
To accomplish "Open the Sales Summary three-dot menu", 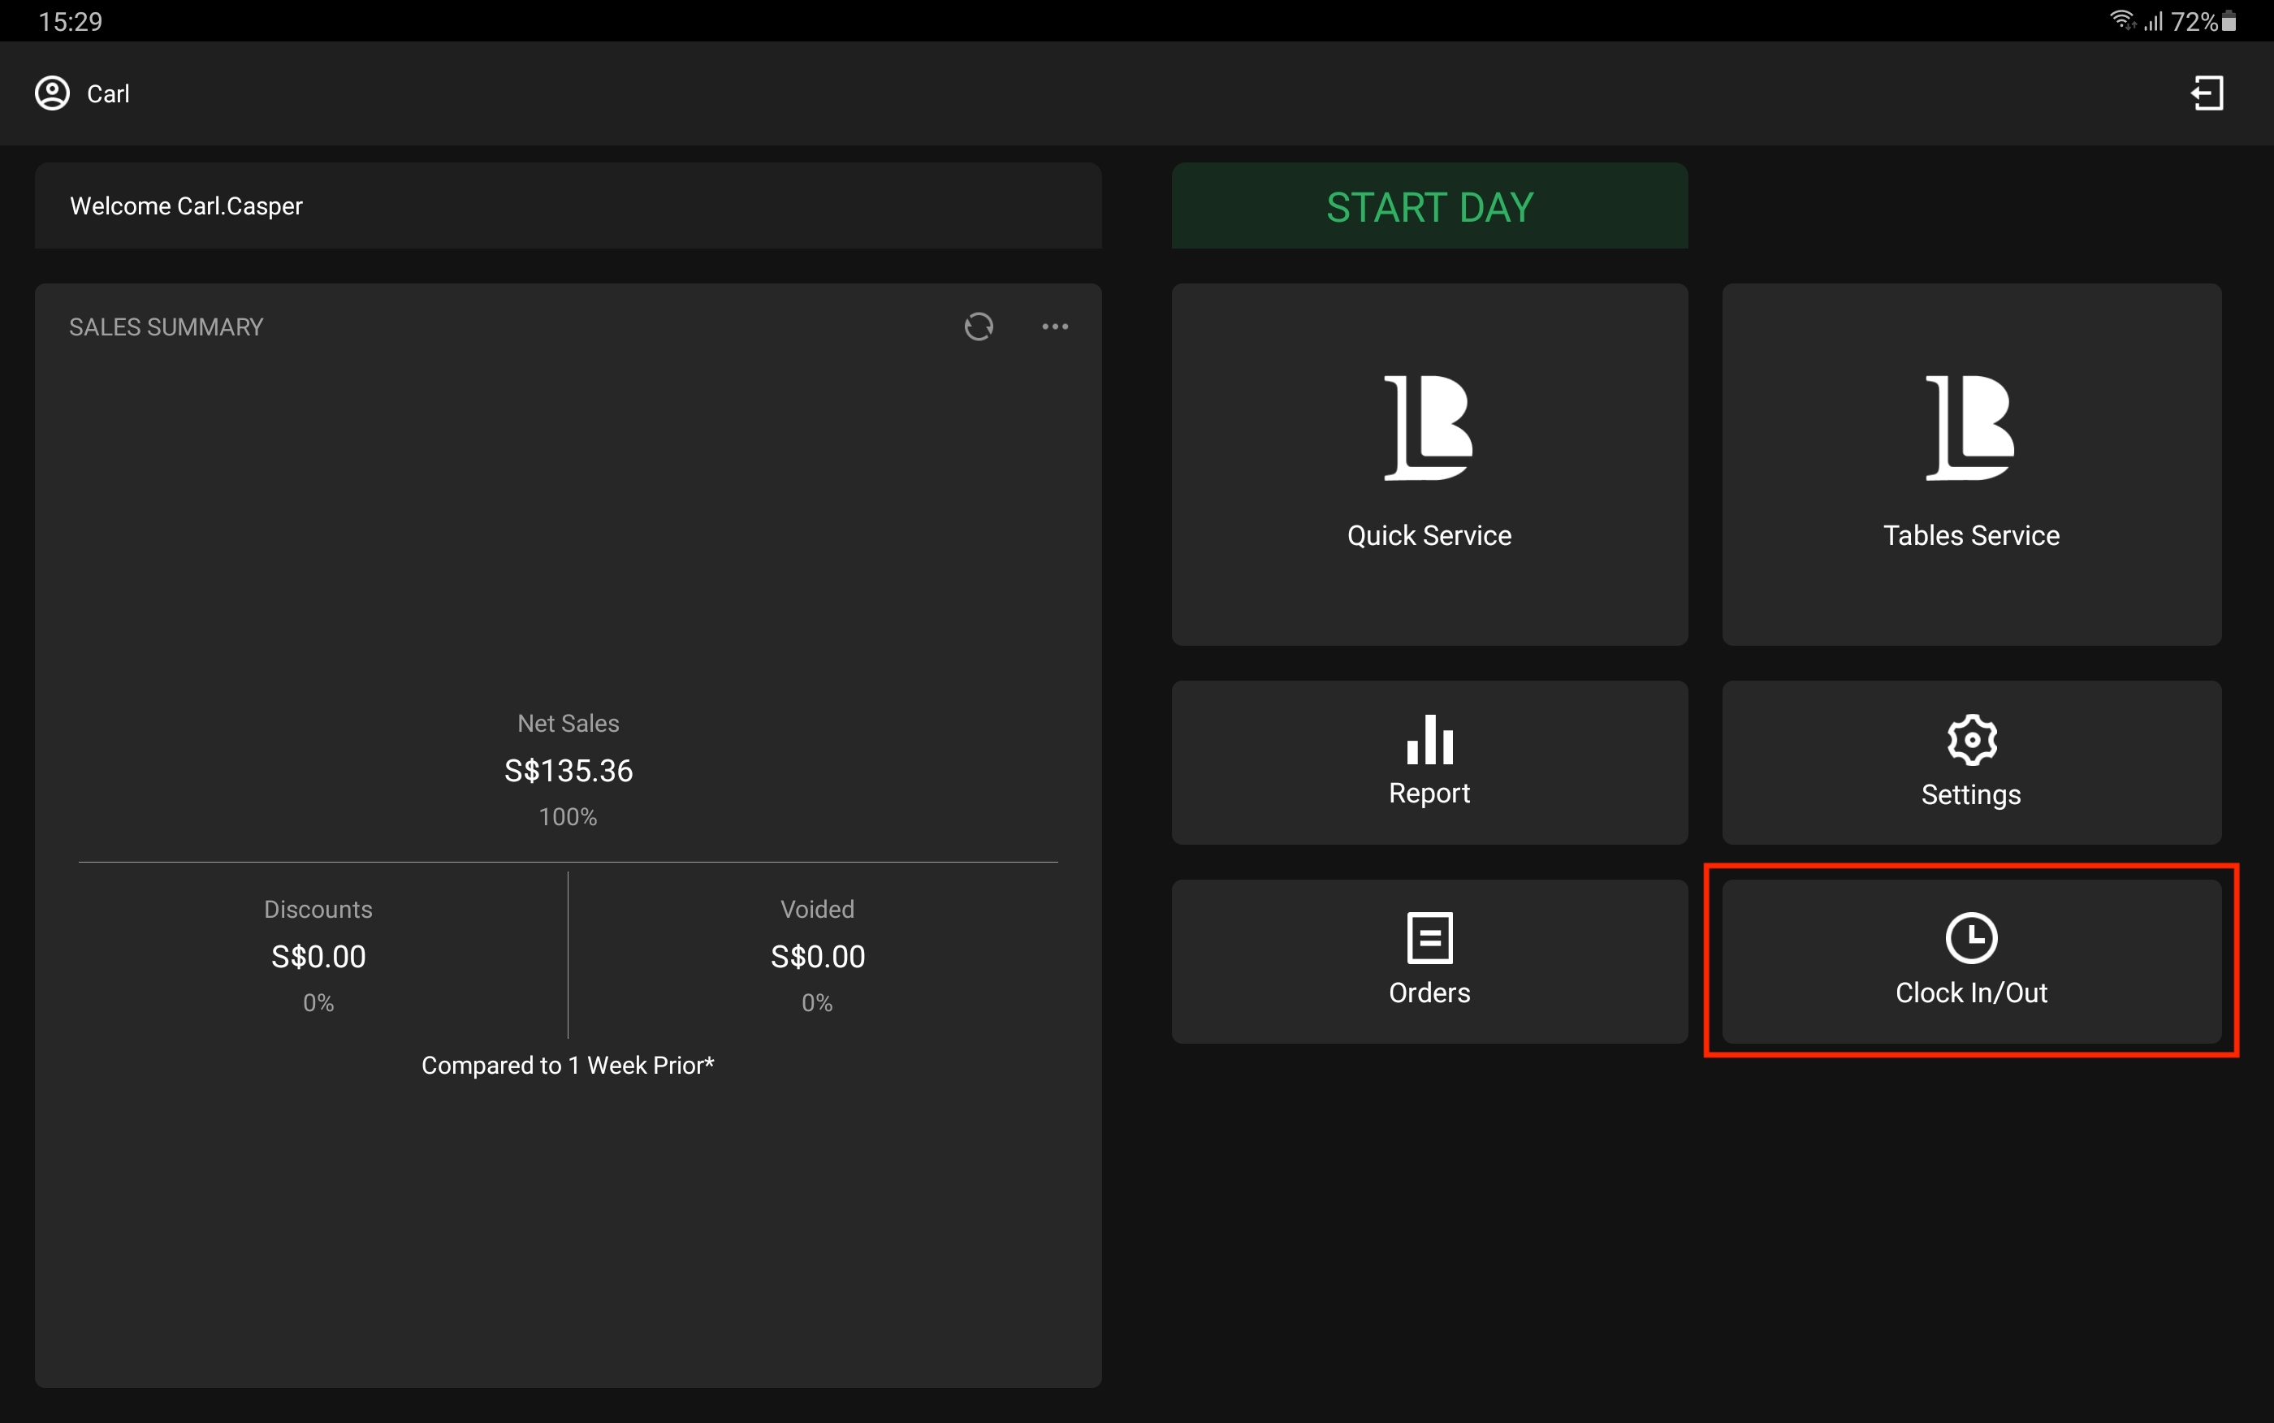I will [1055, 327].
